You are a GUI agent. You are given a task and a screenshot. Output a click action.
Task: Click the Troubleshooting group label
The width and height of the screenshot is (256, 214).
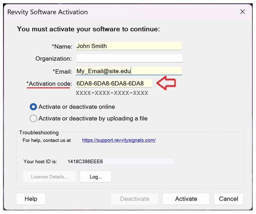coord(39,133)
